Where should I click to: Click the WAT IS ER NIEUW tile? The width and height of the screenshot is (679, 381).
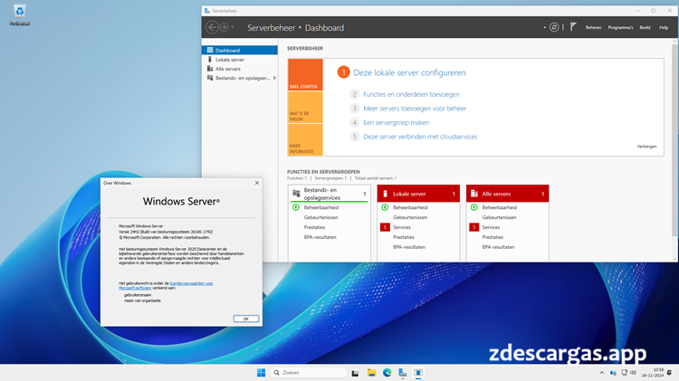tap(305, 108)
